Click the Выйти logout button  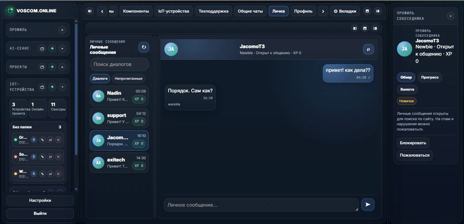[40, 213]
